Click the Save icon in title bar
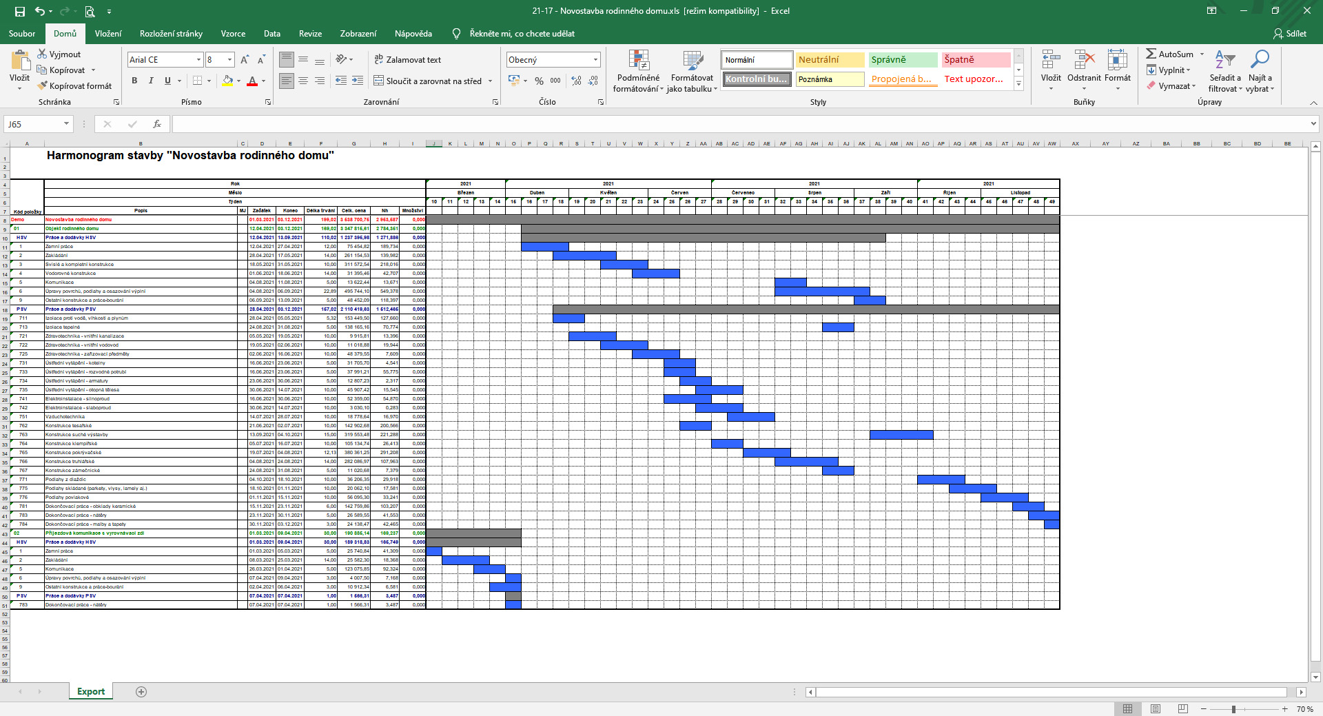Image resolution: width=1323 pixels, height=716 pixels. [x=19, y=11]
